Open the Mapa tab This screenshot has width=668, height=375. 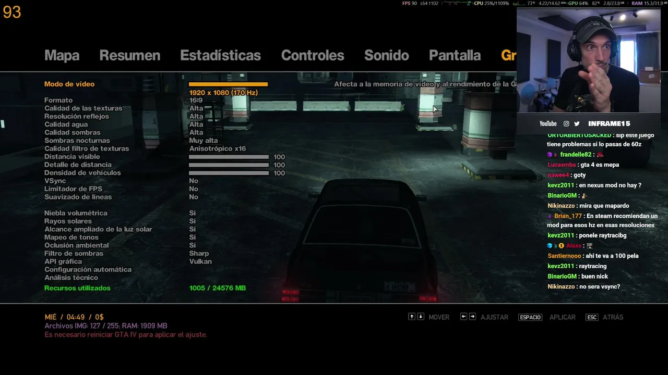click(62, 55)
